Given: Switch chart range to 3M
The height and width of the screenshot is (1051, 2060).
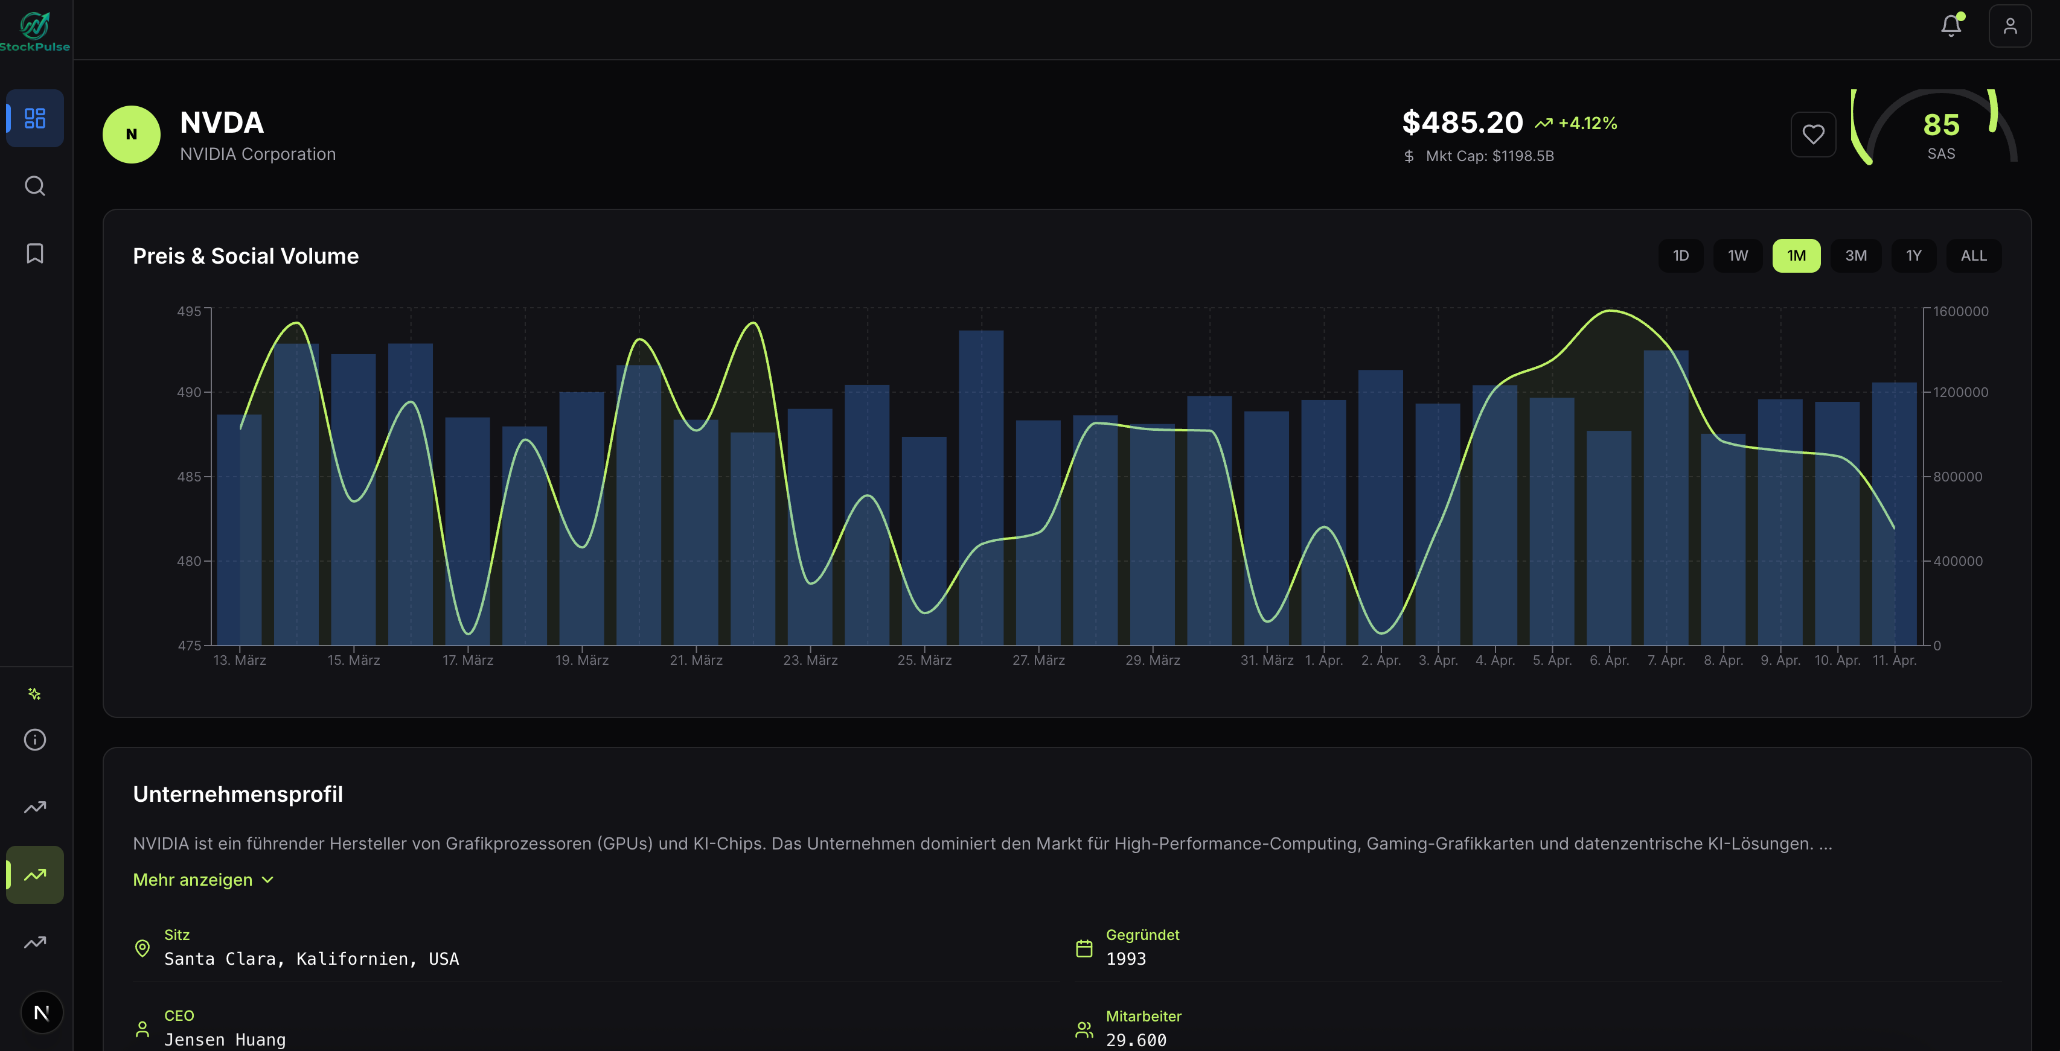Looking at the screenshot, I should coord(1855,256).
